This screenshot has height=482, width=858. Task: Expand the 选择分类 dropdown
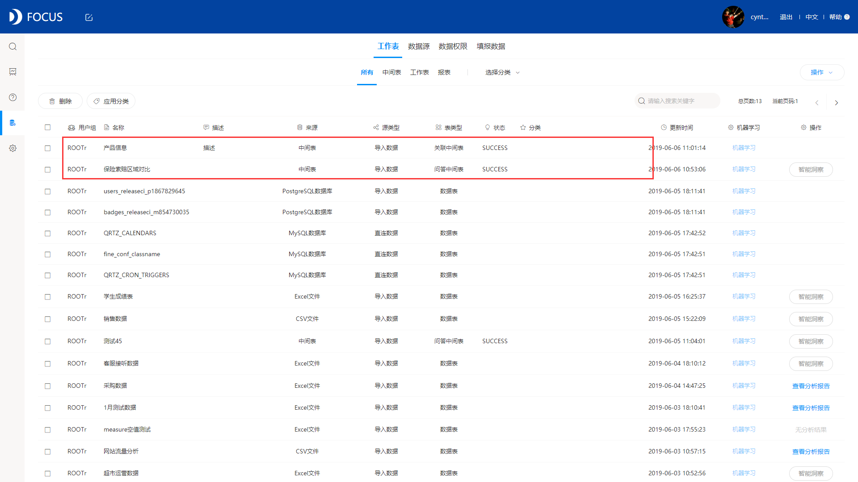pos(502,72)
